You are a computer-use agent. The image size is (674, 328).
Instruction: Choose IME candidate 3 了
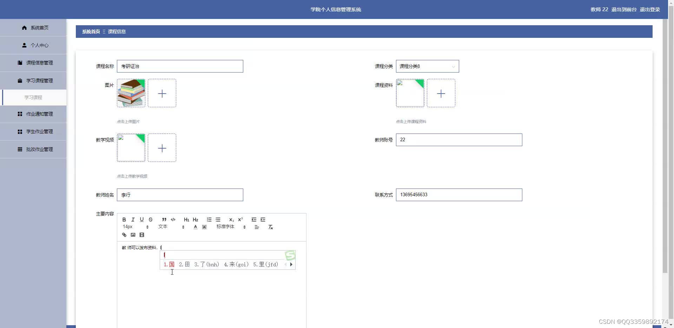206,265
